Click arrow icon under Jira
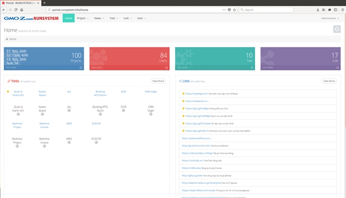The image size is (346, 198). coord(69,110)
